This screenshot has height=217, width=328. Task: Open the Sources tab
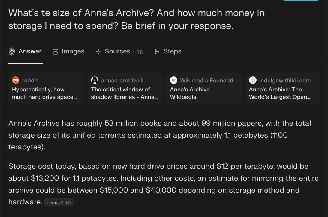119,51
